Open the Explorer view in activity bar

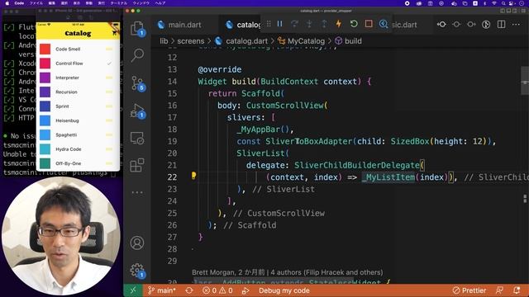click(137, 28)
